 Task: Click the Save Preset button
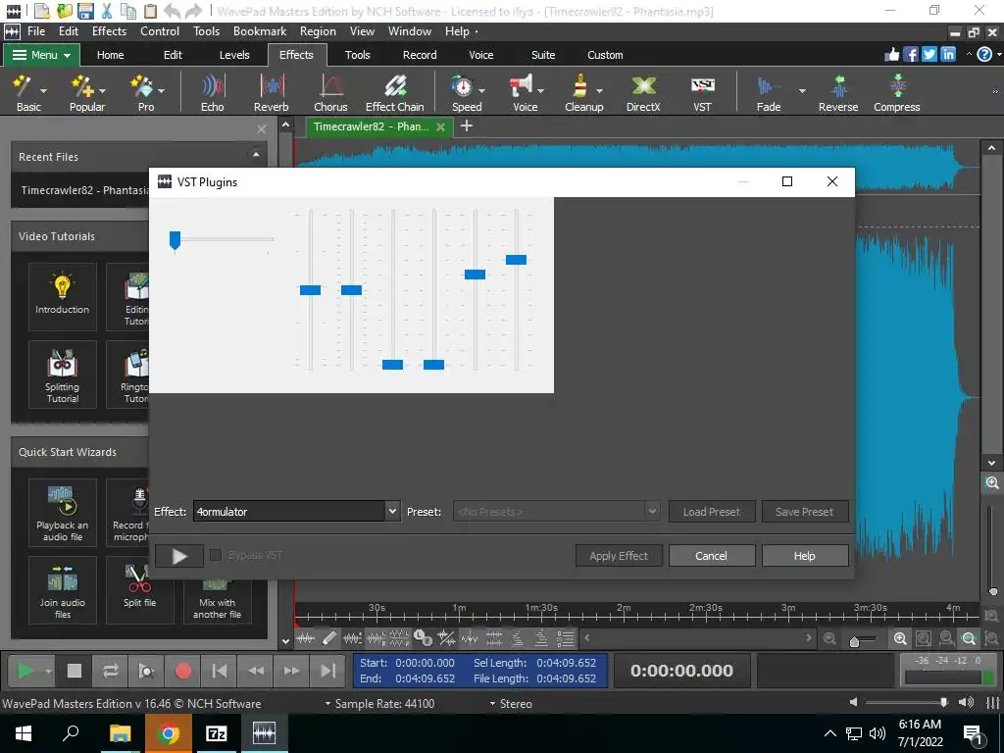[x=805, y=512]
